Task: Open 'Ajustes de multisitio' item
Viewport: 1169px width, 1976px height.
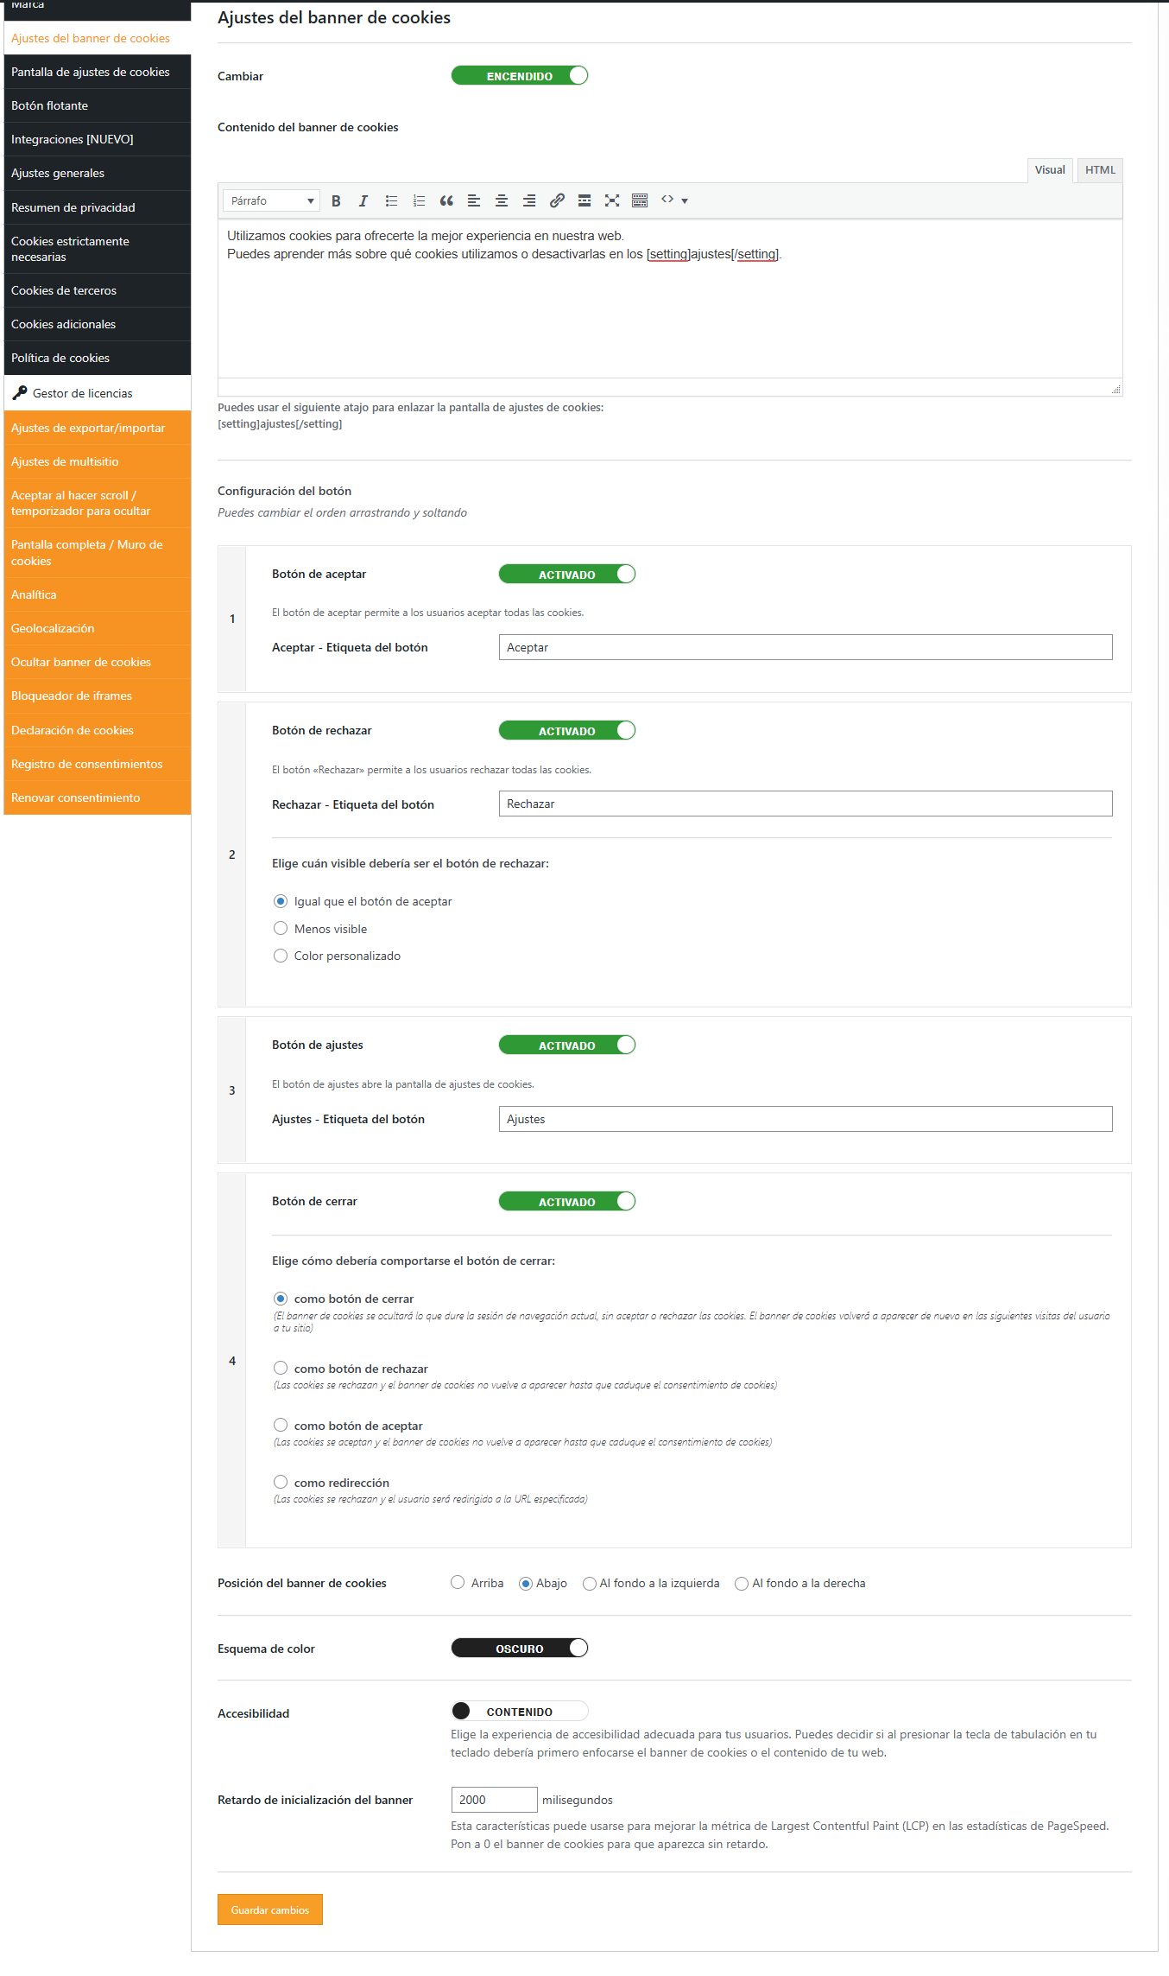Action: (x=98, y=461)
